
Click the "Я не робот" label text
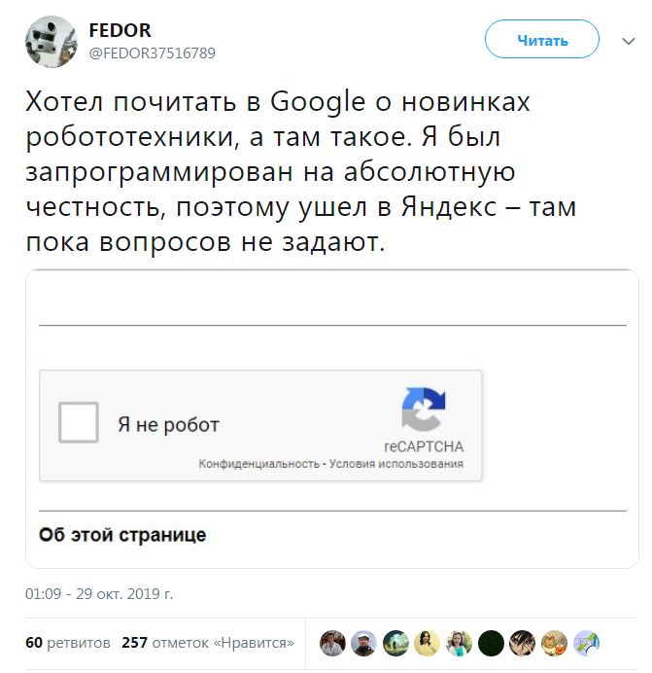pyautogui.click(x=168, y=425)
